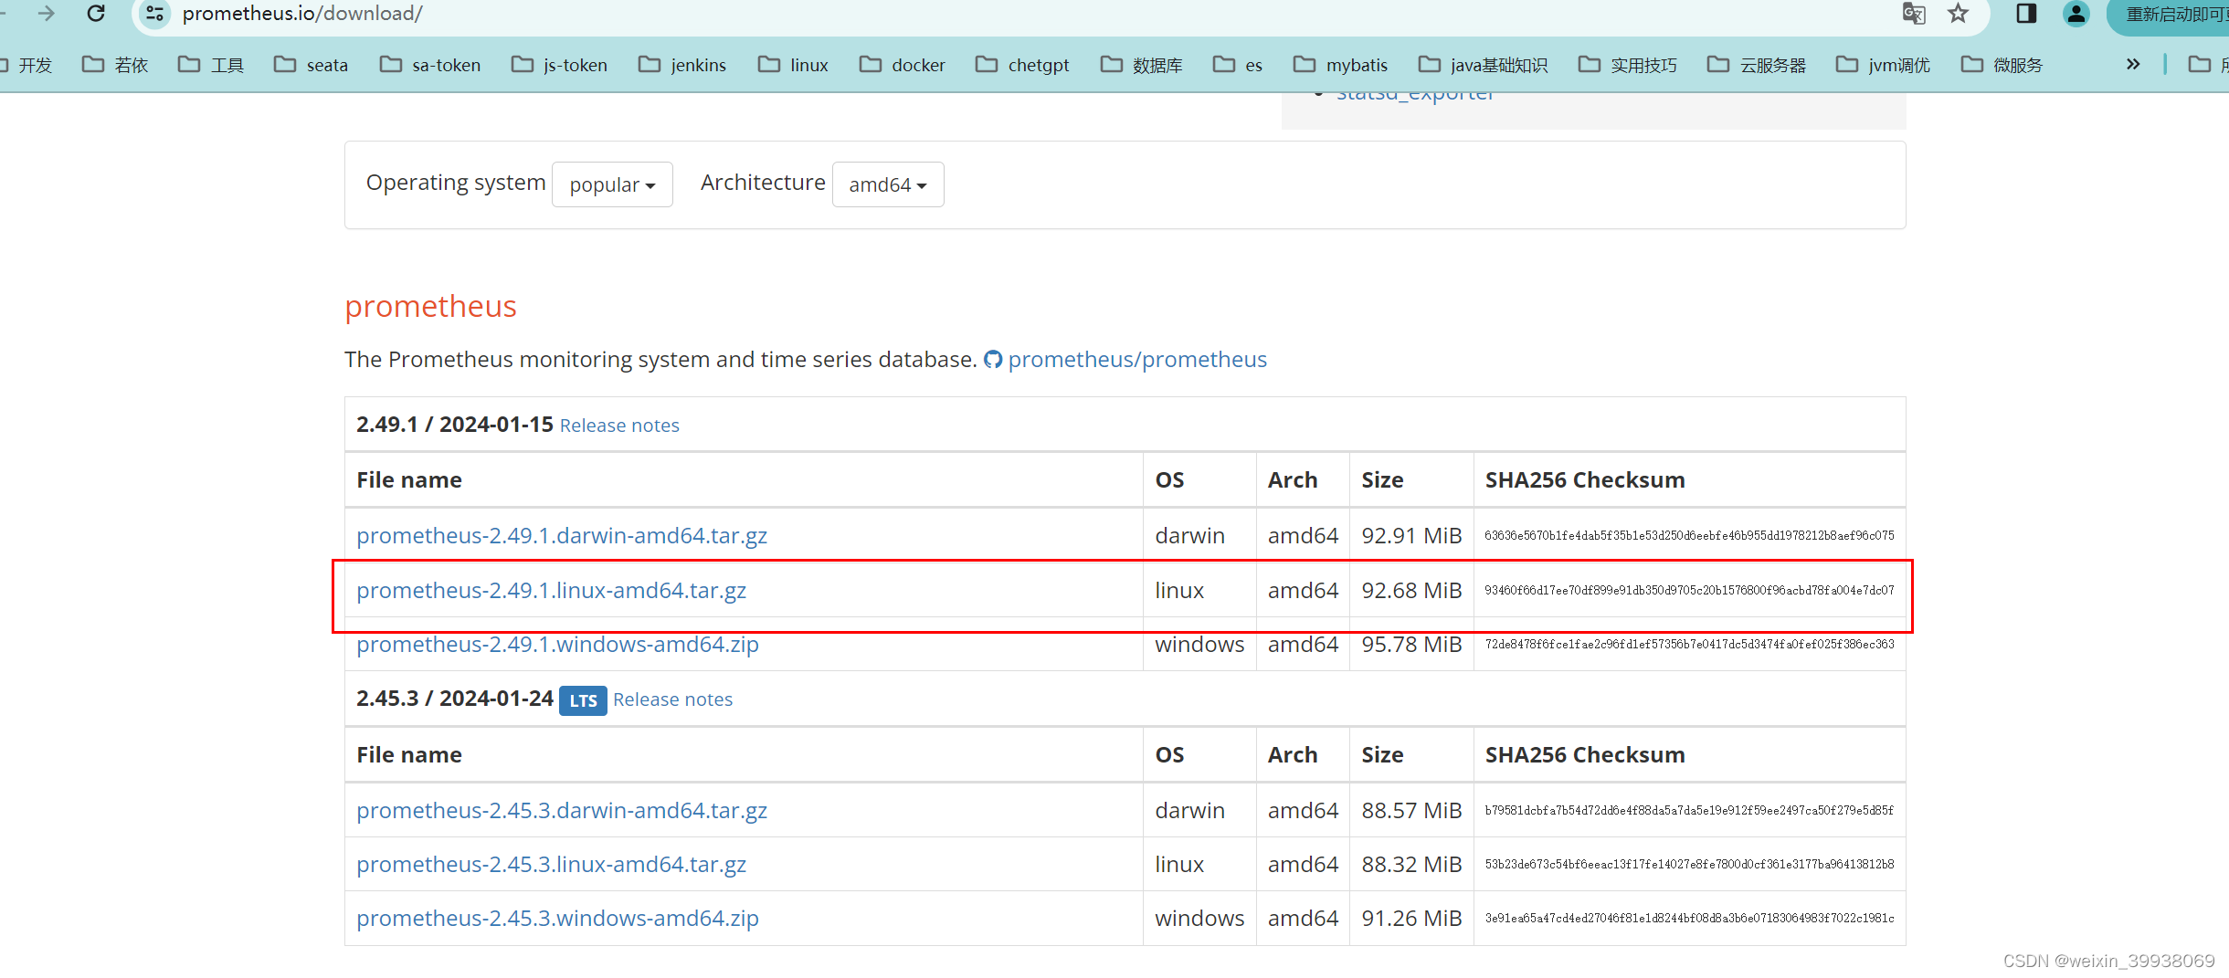Click the 2.49.1 / 2024-01-15 version heading

[x=455, y=425]
